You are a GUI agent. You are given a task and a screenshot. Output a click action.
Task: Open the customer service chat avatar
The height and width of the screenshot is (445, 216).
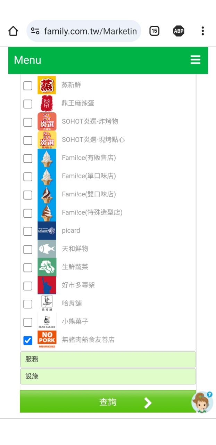click(x=202, y=402)
